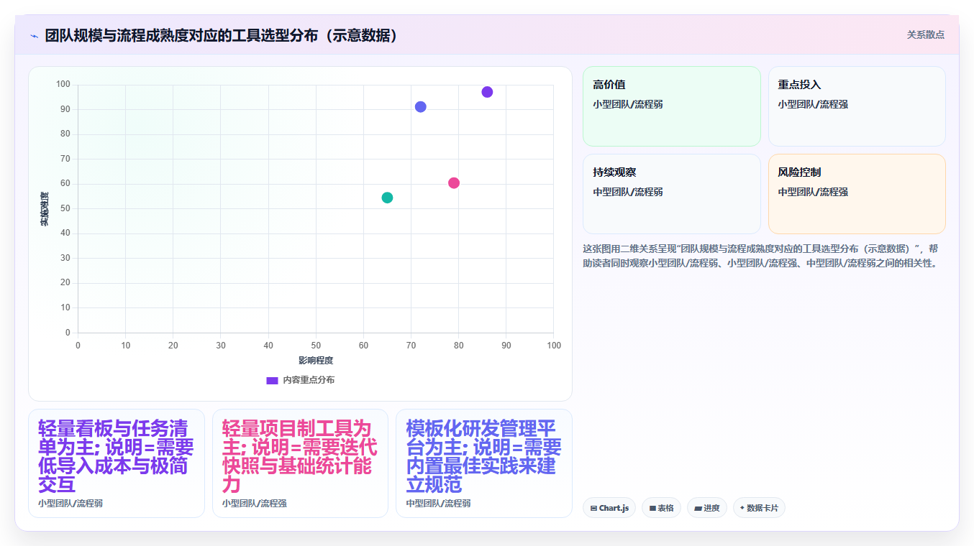974x546 pixels.
Task: Open the 高价值 quadrant card
Action: [671, 106]
